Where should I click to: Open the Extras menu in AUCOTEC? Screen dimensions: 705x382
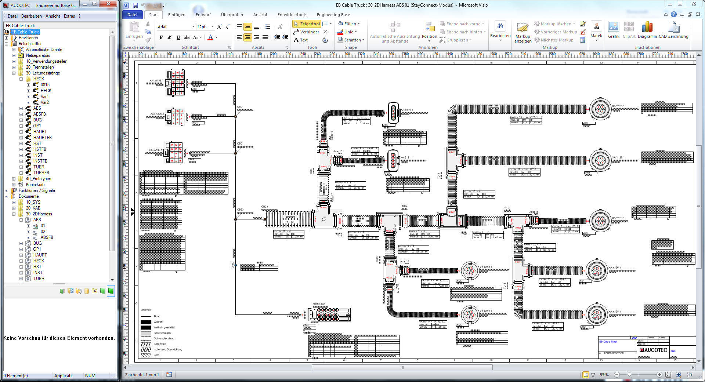(69, 16)
